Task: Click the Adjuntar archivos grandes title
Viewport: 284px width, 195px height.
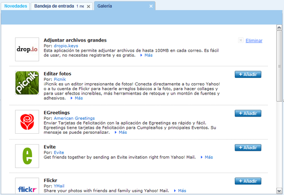Action: [x=75, y=40]
